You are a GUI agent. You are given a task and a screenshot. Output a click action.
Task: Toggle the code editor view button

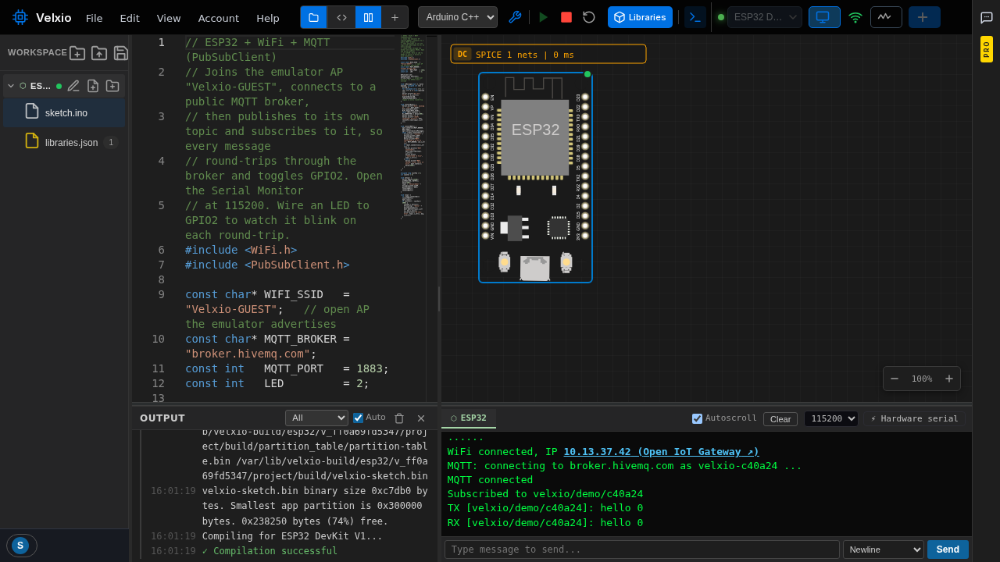[x=341, y=17]
